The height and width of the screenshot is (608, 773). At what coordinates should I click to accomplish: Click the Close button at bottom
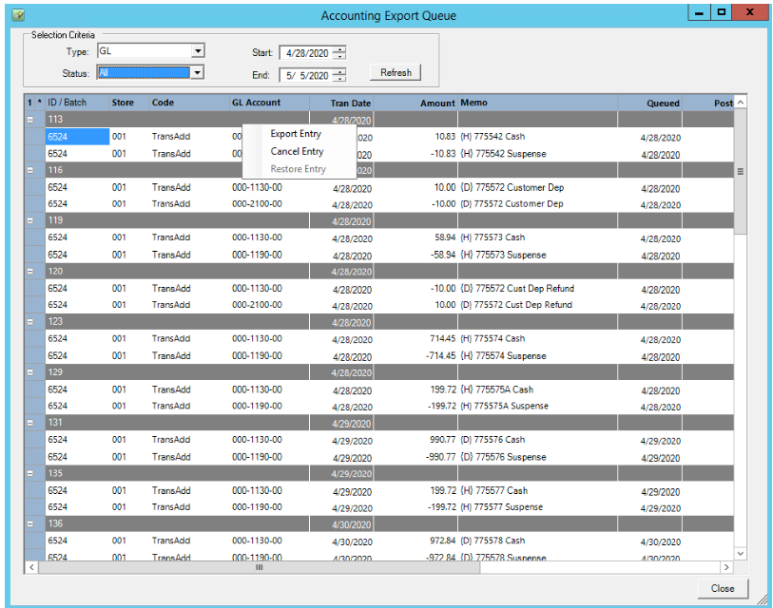coord(722,588)
